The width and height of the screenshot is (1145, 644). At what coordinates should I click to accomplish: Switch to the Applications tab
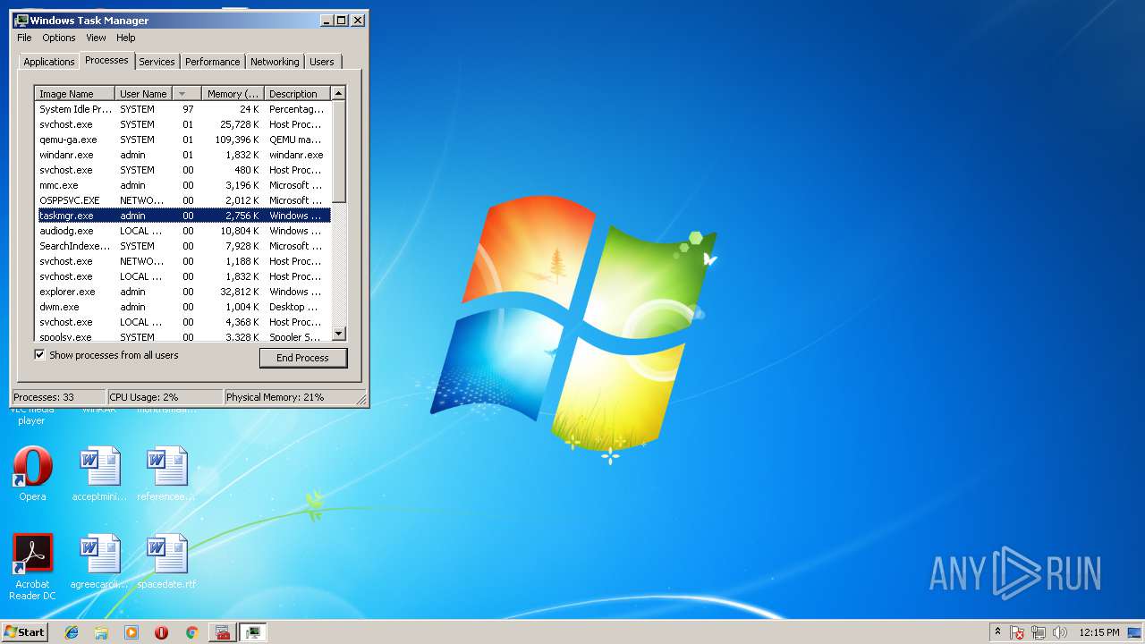click(49, 62)
